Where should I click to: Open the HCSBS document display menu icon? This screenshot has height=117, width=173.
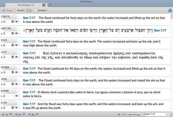coord(13,72)
